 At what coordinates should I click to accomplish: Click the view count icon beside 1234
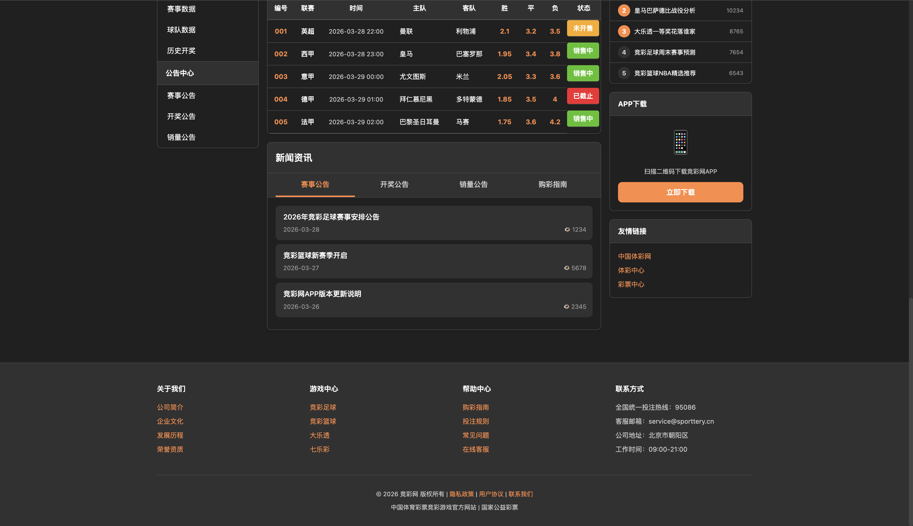(x=567, y=229)
